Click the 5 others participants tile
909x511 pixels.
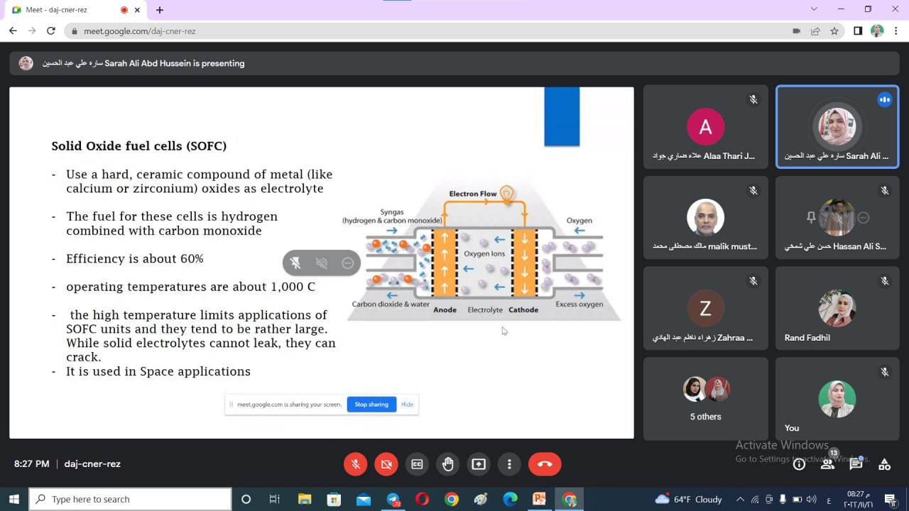(705, 399)
